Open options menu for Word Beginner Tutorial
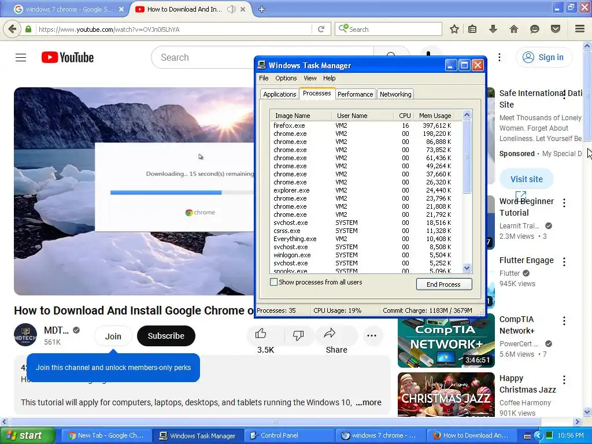592x444 pixels. pos(564,203)
